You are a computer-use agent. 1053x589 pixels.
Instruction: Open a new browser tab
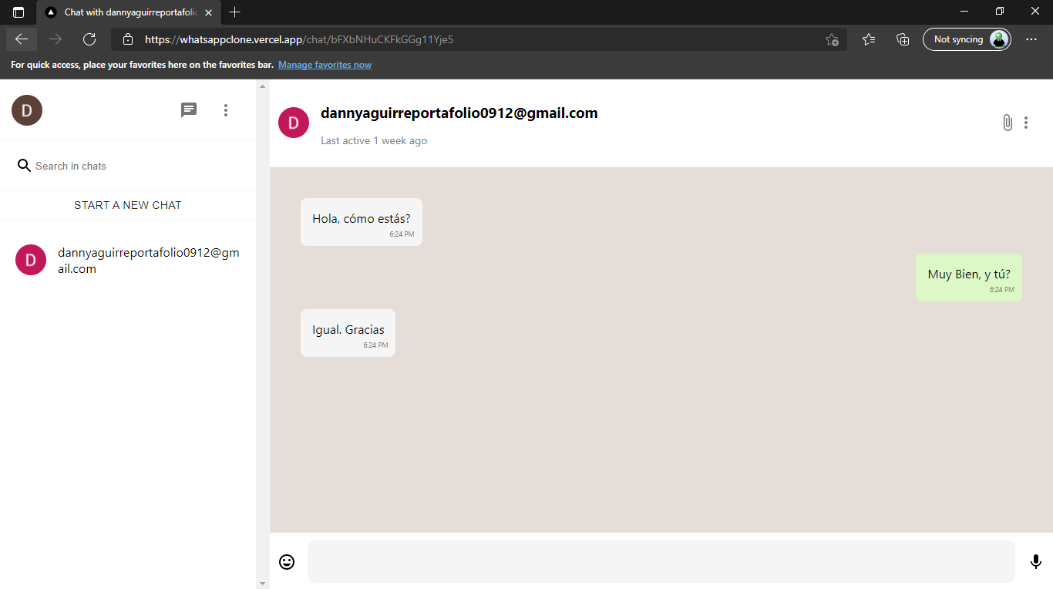[235, 12]
